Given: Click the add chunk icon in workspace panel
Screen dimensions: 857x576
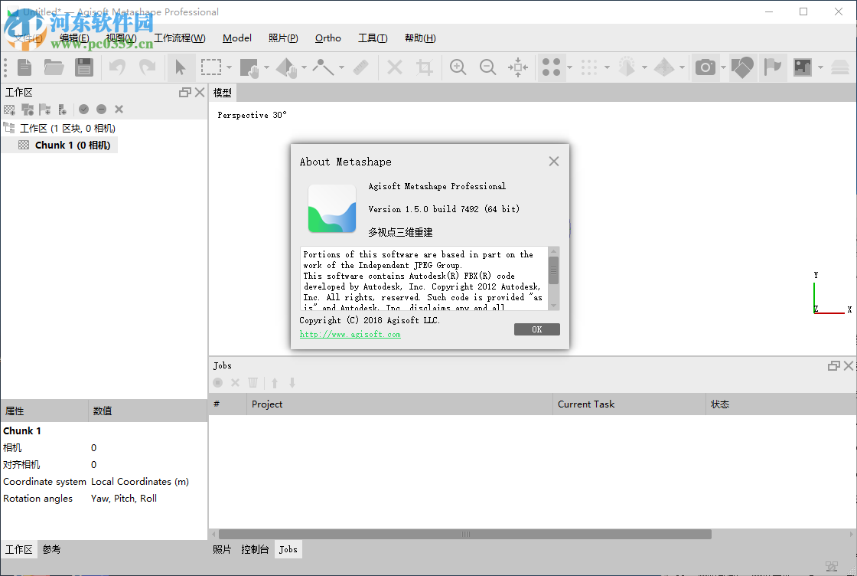Looking at the screenshot, I should coord(8,110).
